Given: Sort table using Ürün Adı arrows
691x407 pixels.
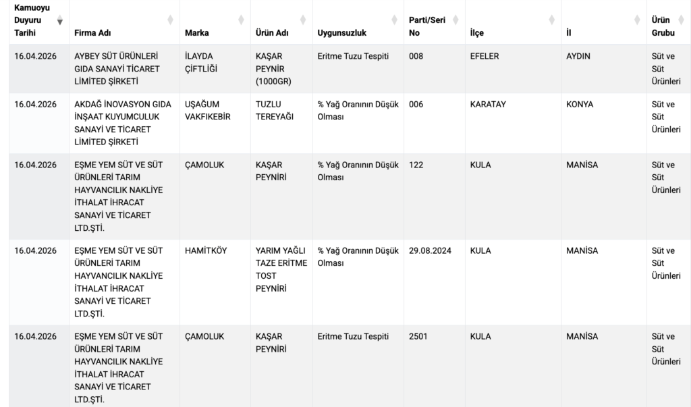Looking at the screenshot, I should click(303, 21).
